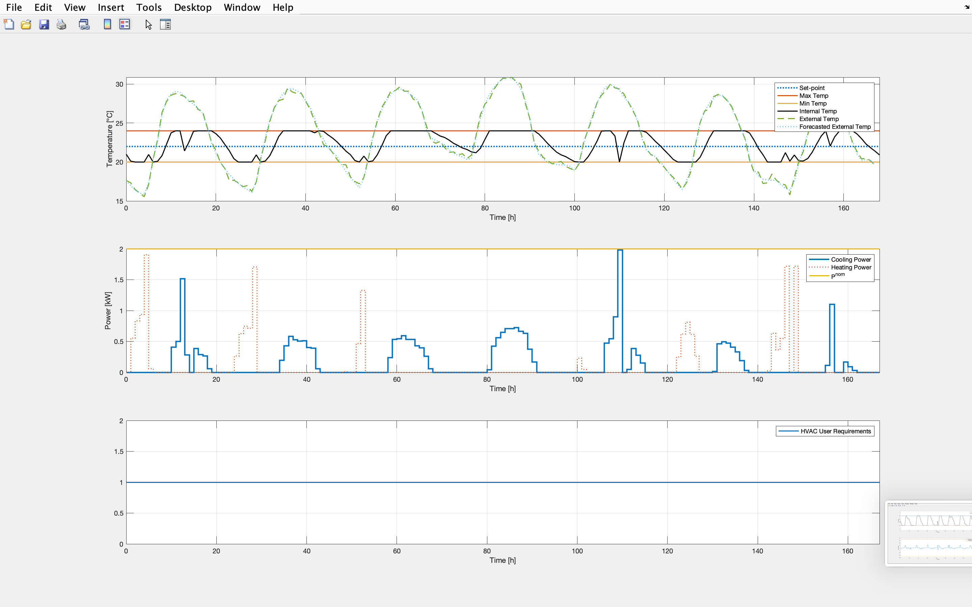Open the Insert menu
The width and height of the screenshot is (972, 607).
[111, 7]
